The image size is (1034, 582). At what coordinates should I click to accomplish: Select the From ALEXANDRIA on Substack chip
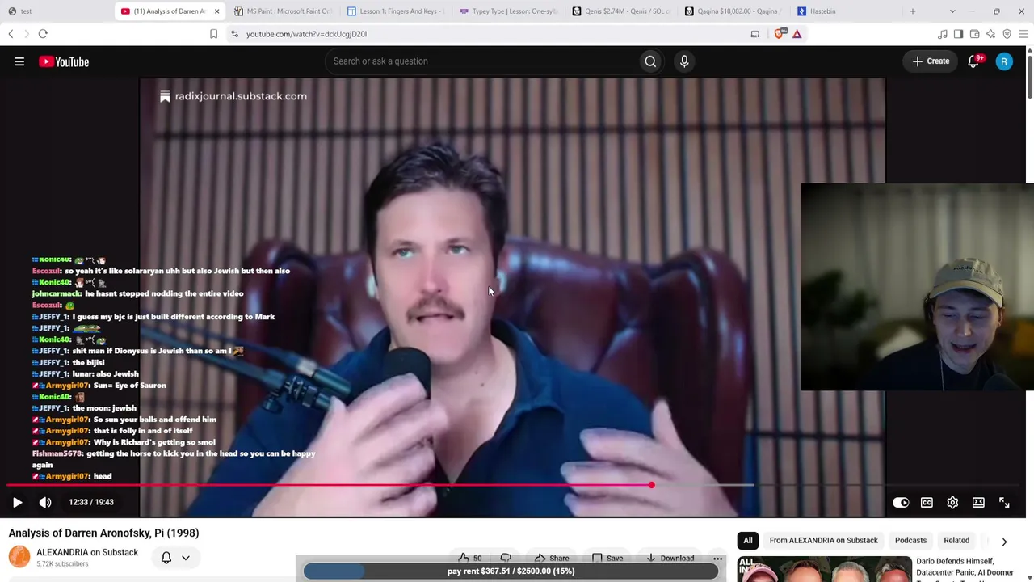(823, 540)
